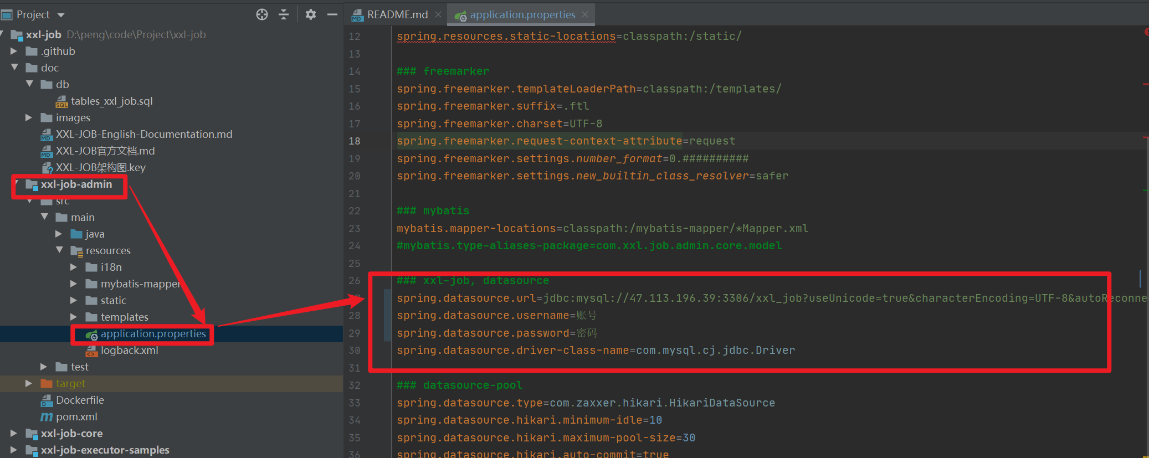The image size is (1149, 458).
Task: Select pom.xml in project tree
Action: 76,416
